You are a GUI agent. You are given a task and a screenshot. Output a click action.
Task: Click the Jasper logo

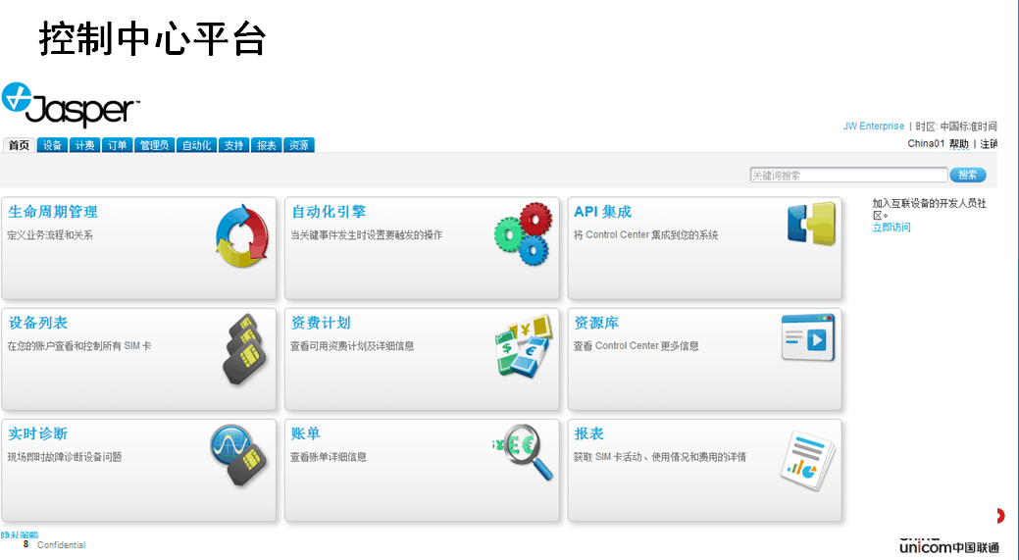pos(71,106)
